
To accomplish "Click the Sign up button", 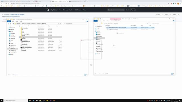I will 133,10.
